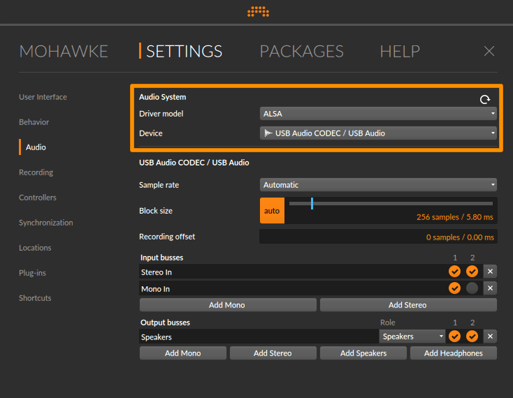Toggle channel 1 for Stereo In
The height and width of the screenshot is (398, 513).
click(x=454, y=272)
